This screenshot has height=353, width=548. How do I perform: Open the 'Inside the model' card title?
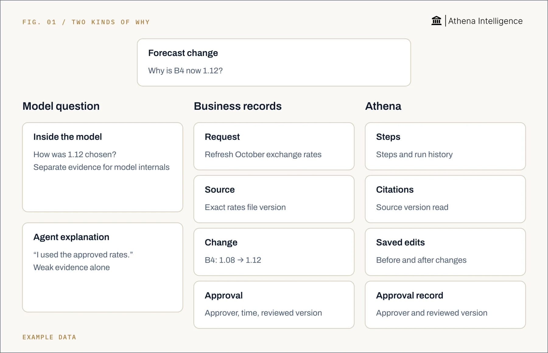pos(68,137)
